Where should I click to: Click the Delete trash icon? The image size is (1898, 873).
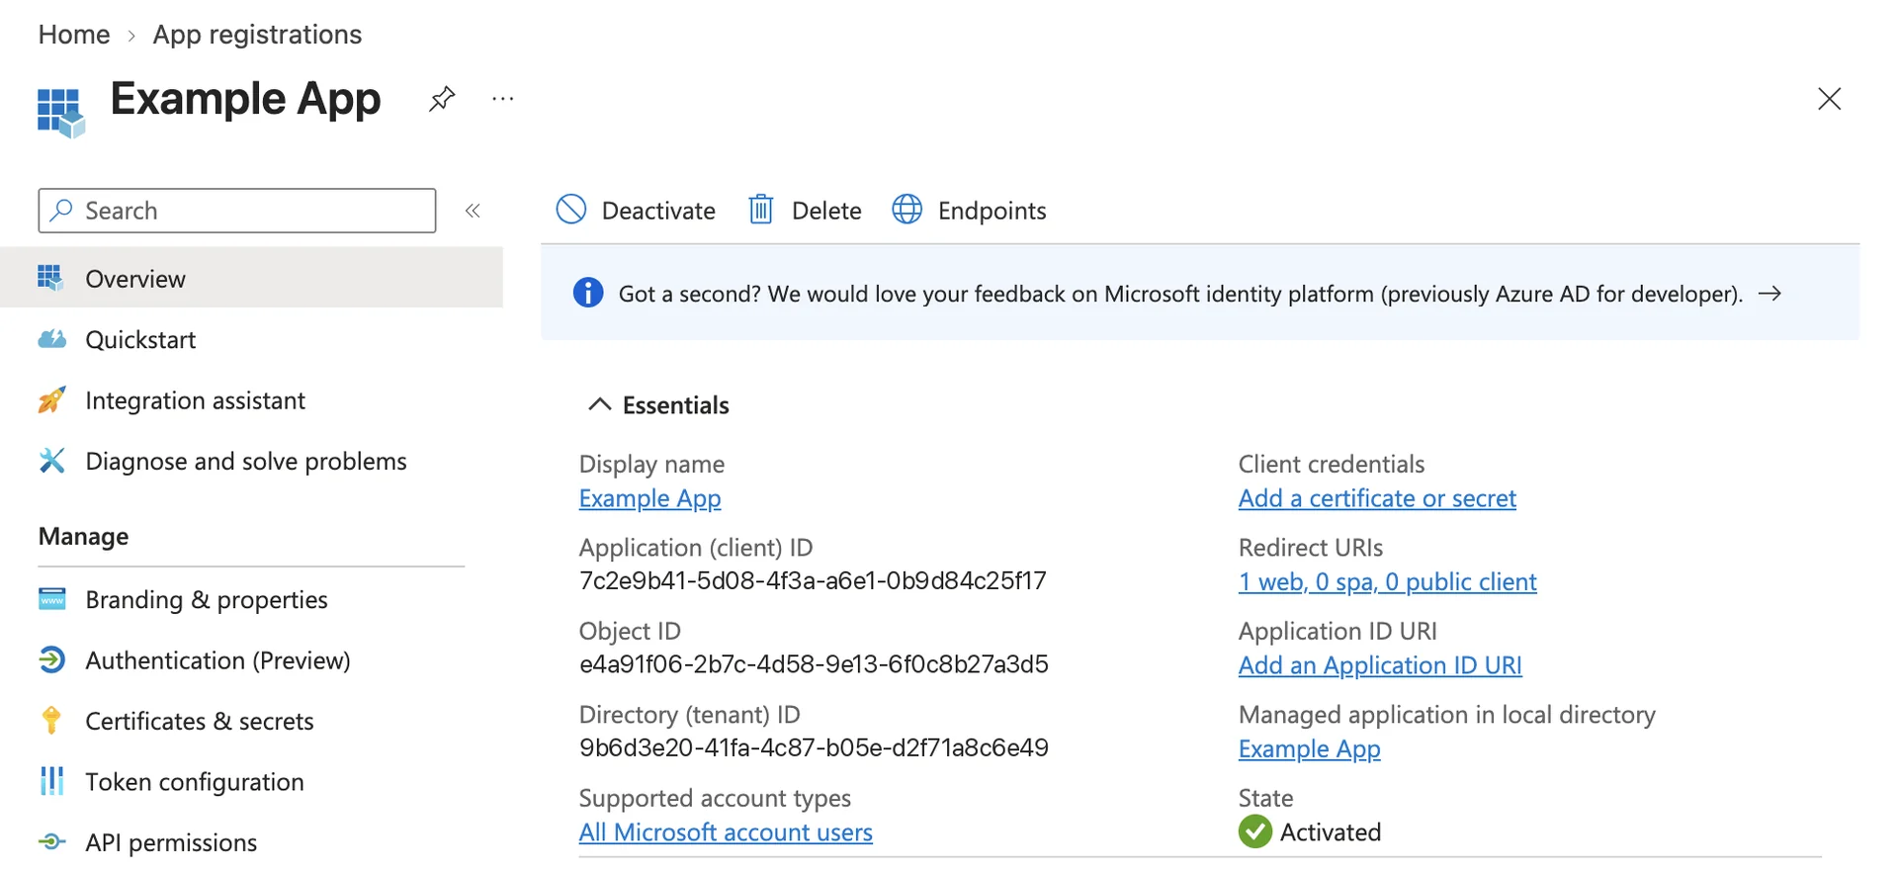click(760, 210)
